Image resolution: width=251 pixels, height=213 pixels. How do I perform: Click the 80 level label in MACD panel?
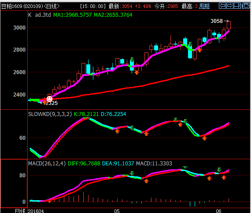point(22,176)
